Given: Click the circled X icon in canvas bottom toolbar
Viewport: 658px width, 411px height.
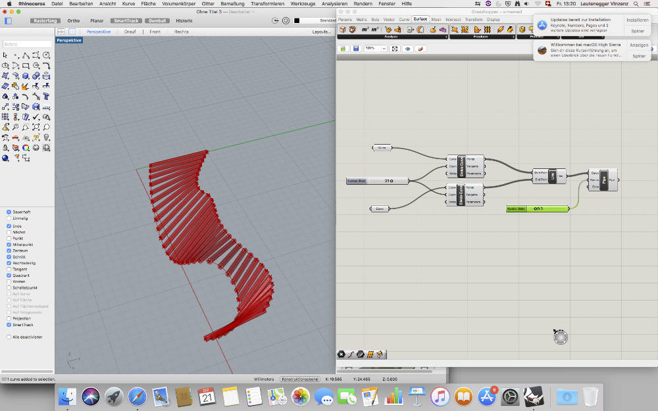Looking at the screenshot, I should click(x=341, y=354).
